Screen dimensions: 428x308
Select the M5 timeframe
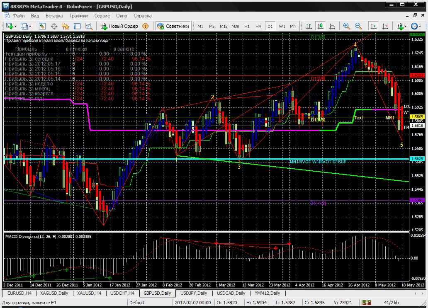[x=212, y=26]
